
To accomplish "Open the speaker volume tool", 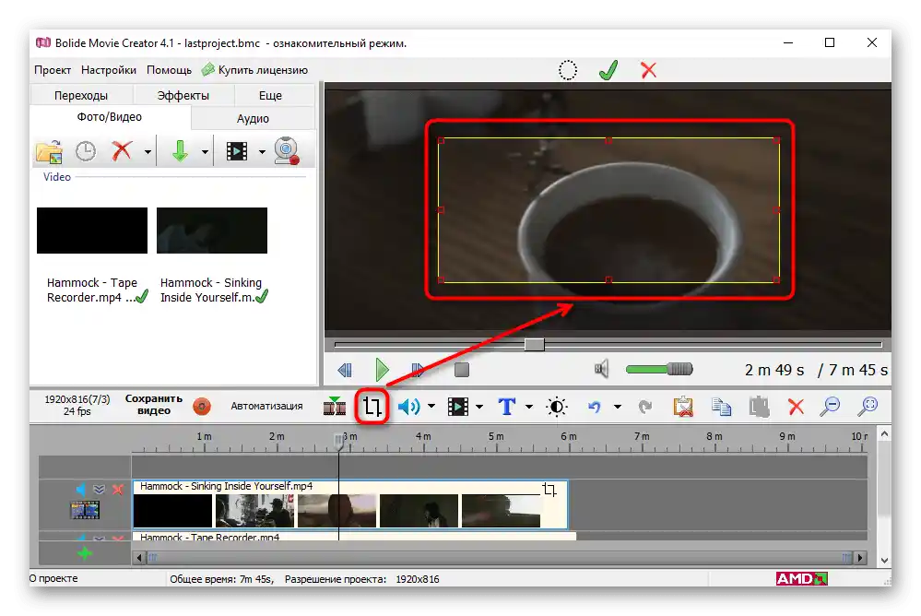I will 408,406.
